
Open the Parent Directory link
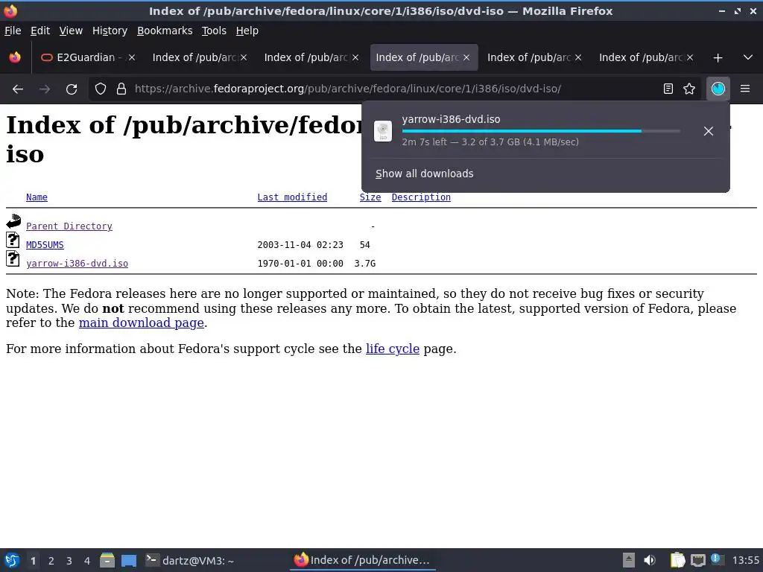point(69,226)
